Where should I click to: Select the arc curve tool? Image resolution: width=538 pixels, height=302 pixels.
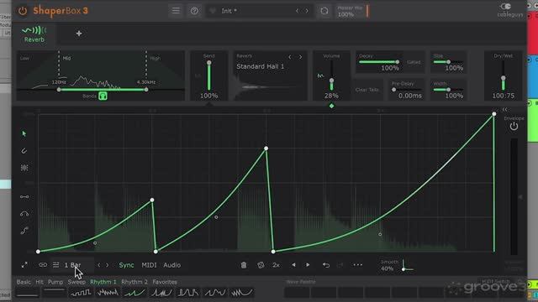point(24,214)
